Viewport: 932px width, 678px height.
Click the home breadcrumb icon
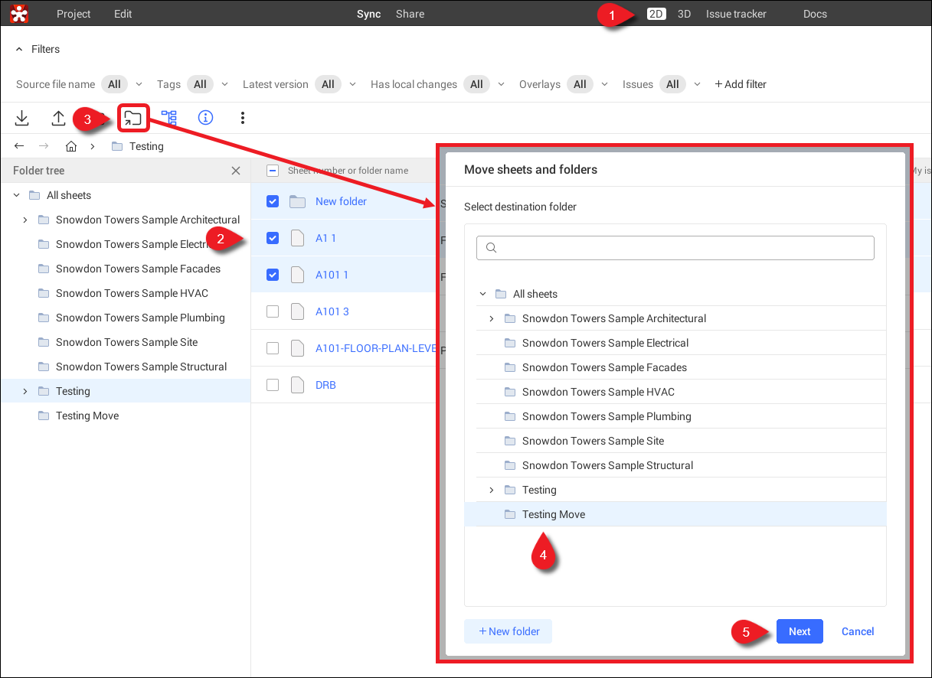pyautogui.click(x=71, y=146)
